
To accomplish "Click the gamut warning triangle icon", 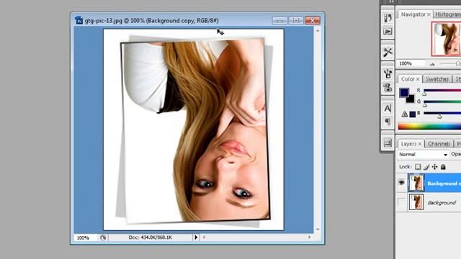I will click(405, 114).
